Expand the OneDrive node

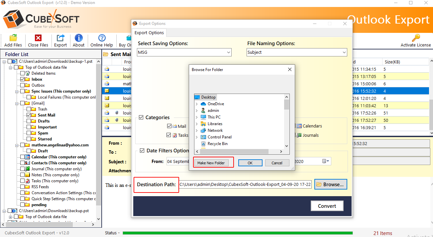tap(197, 104)
